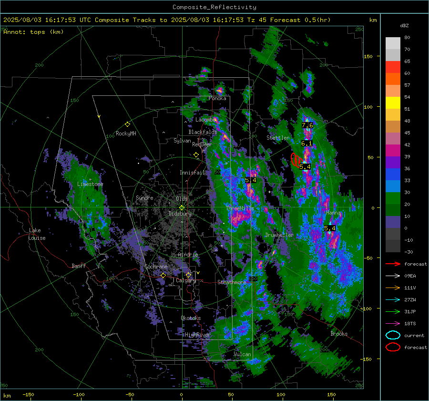Click the timestamp header text at top

point(167,20)
